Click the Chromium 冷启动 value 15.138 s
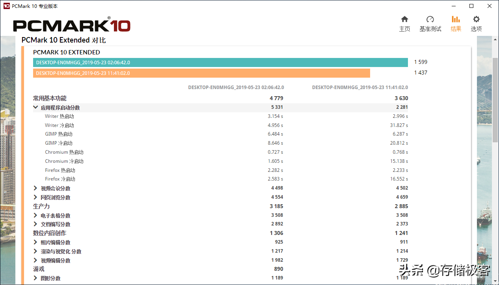The image size is (499, 285). tap(399, 161)
